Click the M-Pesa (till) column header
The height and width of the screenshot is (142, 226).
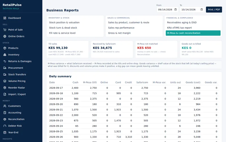pos(90,82)
